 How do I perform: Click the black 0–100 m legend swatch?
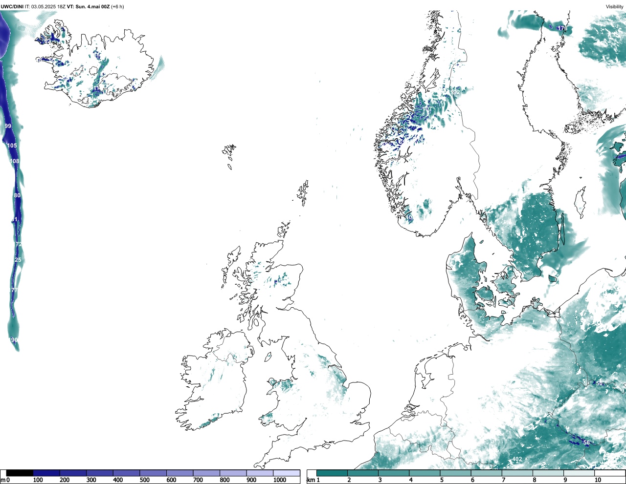(20, 473)
